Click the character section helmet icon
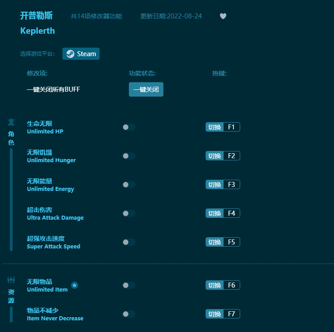 coord(11,122)
